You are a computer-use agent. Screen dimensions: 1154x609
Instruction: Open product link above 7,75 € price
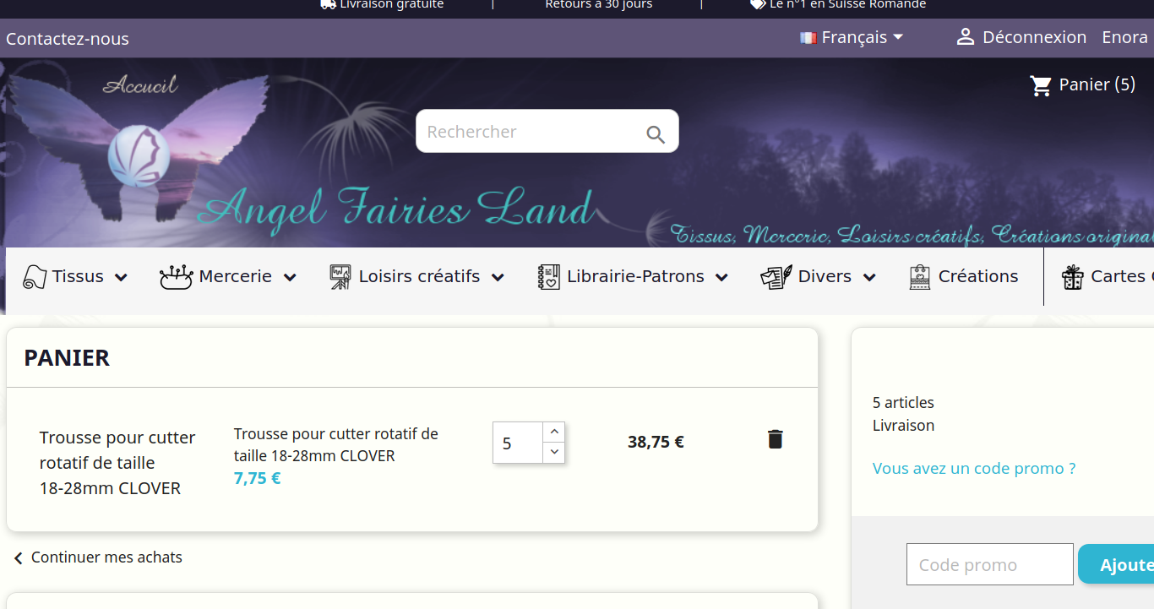(336, 444)
